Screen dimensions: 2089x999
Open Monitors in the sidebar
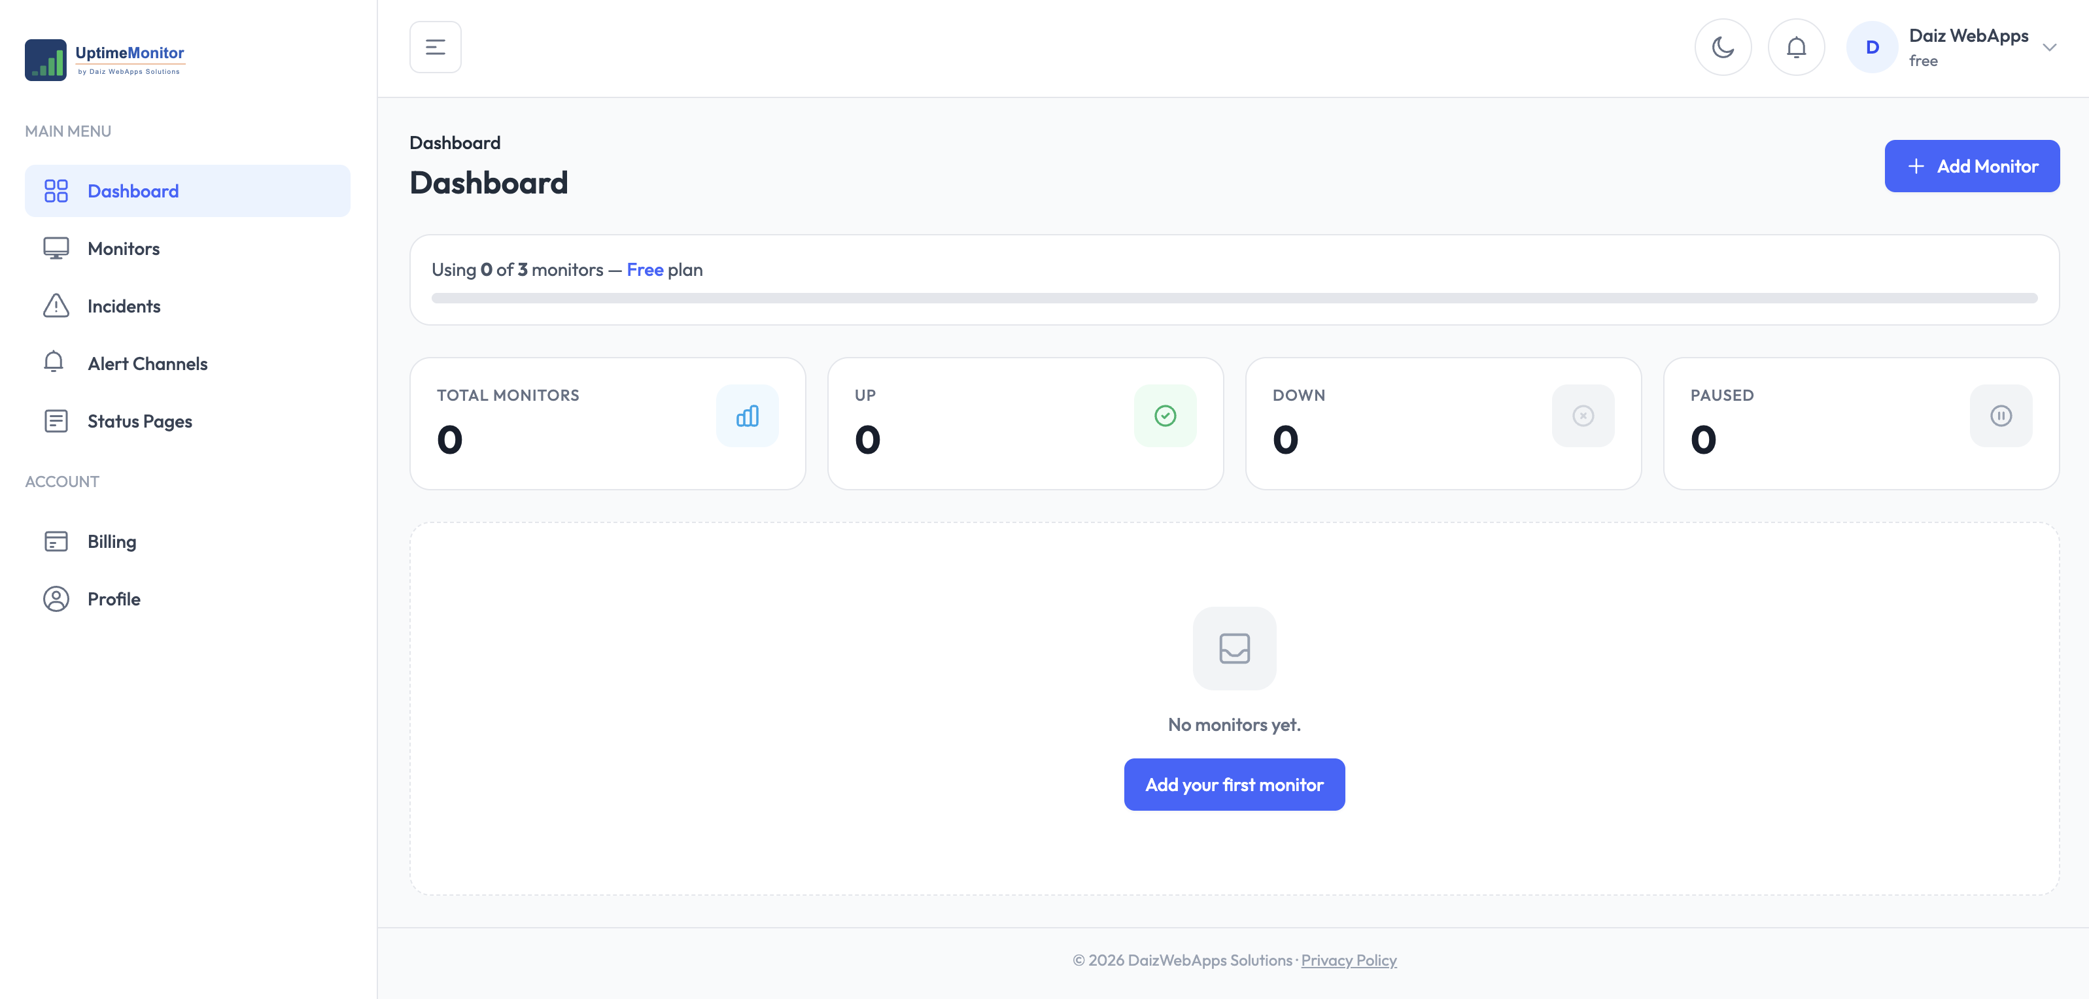pyautogui.click(x=187, y=248)
